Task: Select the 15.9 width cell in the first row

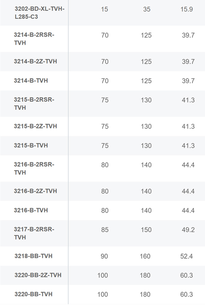Action: (187, 9)
